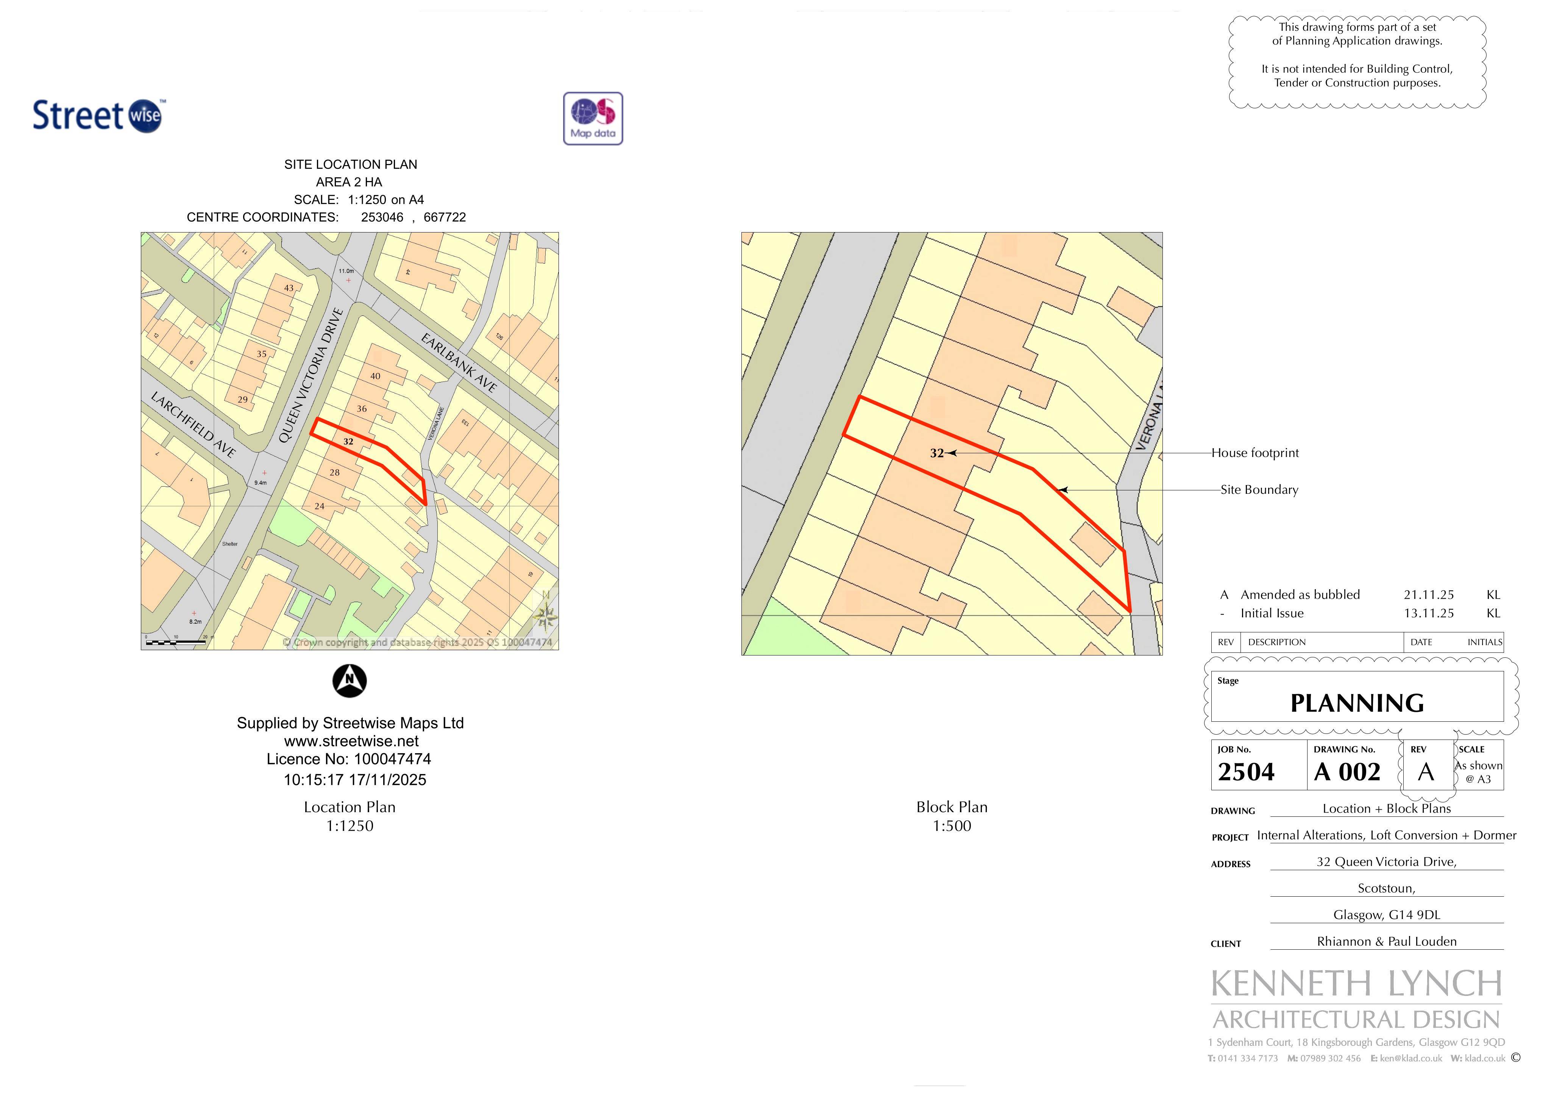Click the House footprint label
The image size is (1551, 1097).
(x=1255, y=453)
